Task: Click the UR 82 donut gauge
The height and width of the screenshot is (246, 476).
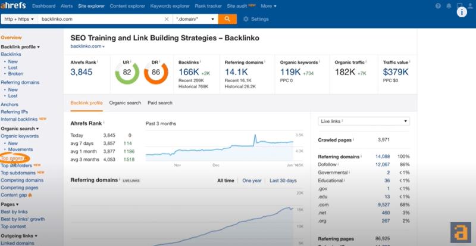Action: 127,73
